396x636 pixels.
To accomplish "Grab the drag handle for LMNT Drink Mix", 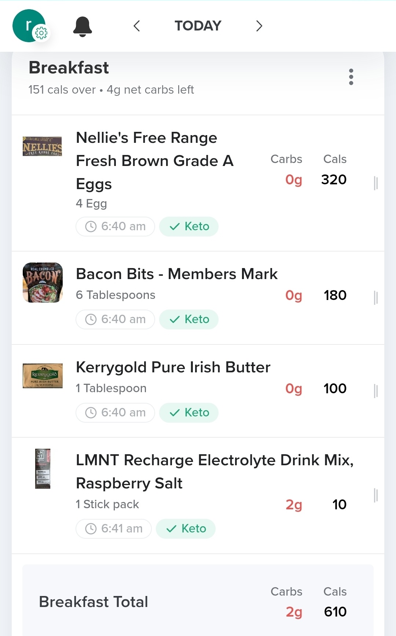I will coord(375,495).
